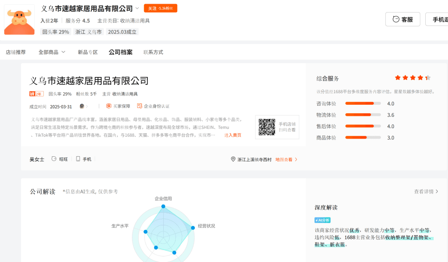Click the 生产水平 radar chart point
This screenshot has height=262, width=448.
pyautogui.click(x=146, y=232)
